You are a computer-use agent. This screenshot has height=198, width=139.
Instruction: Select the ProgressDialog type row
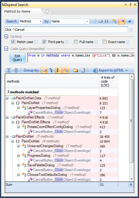tap(39, 156)
